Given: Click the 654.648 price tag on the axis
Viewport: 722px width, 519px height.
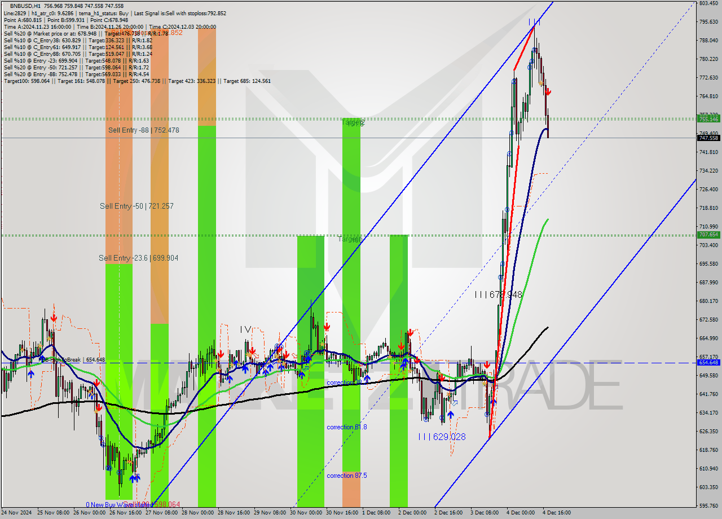Looking at the screenshot, I should (709, 363).
